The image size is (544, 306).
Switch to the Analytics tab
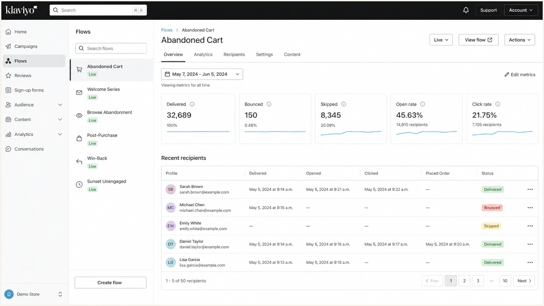[x=203, y=54]
